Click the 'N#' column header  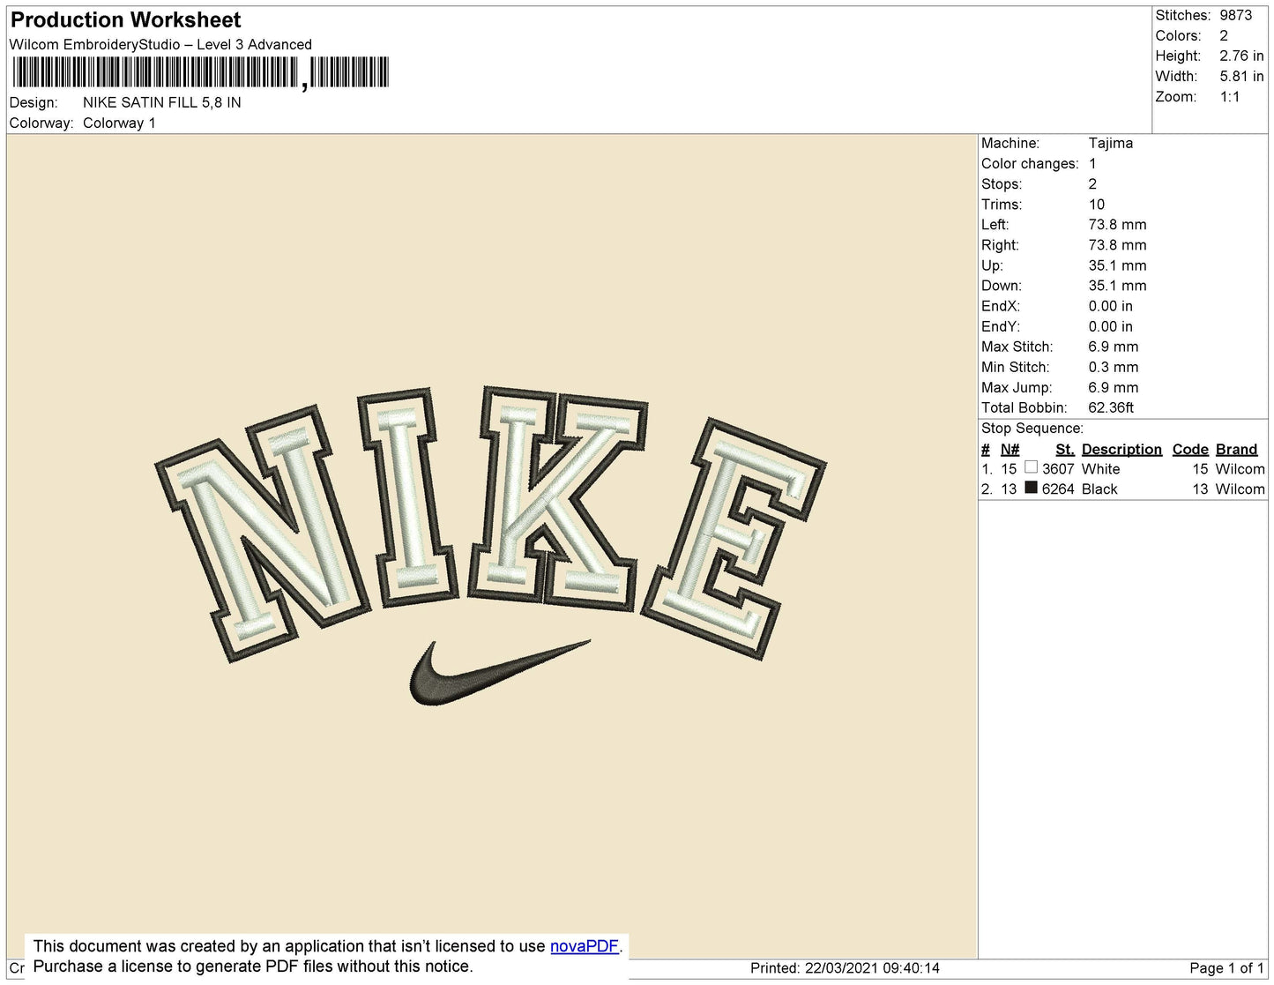(x=1010, y=449)
